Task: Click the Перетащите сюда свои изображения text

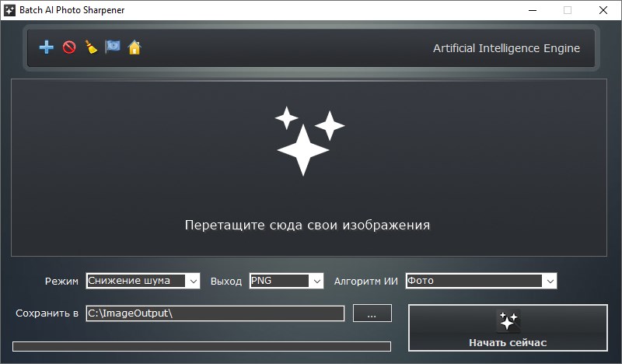Action: point(307,225)
